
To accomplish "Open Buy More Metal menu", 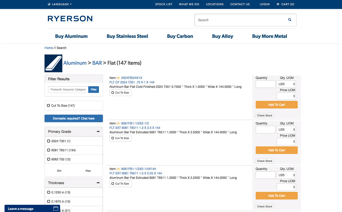I will 270,36.
